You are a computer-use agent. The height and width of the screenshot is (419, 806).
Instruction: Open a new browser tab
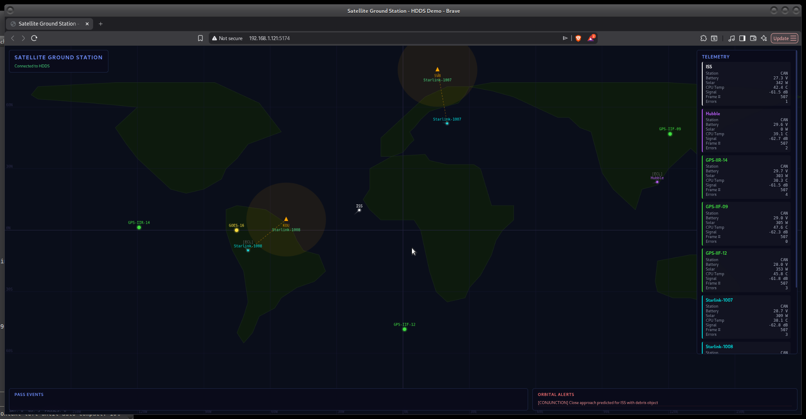[101, 24]
